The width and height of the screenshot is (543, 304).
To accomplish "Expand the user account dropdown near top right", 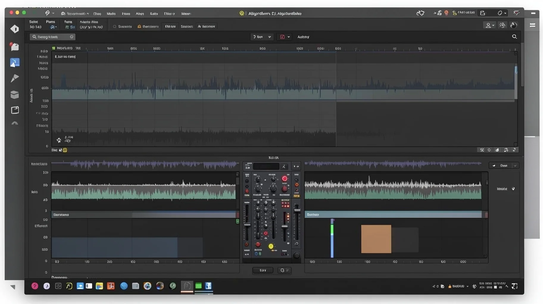I will click(490, 25).
